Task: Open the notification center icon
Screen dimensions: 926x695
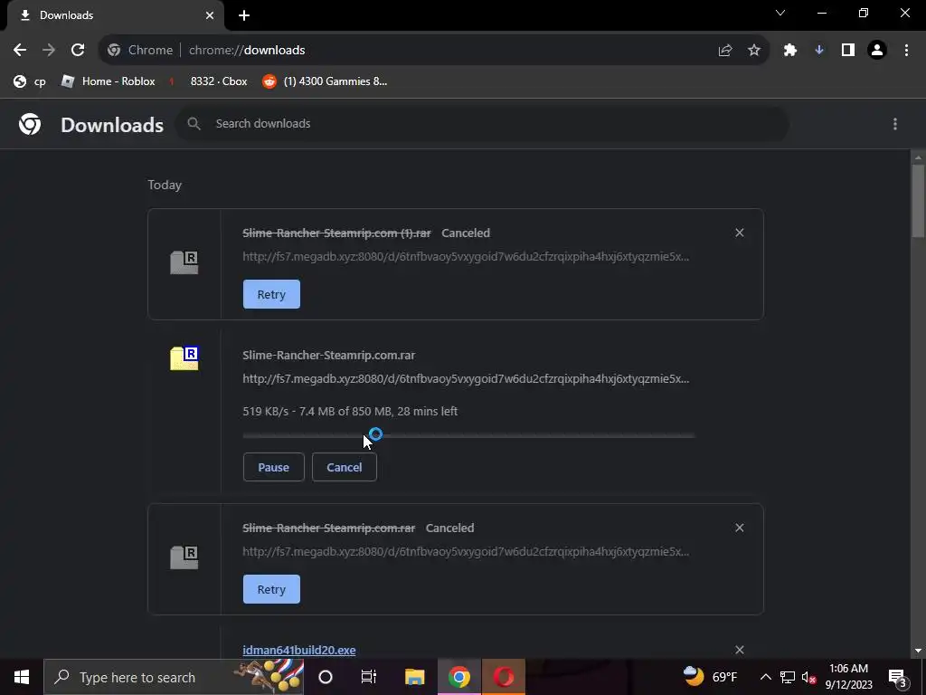Action: pyautogui.click(x=898, y=677)
